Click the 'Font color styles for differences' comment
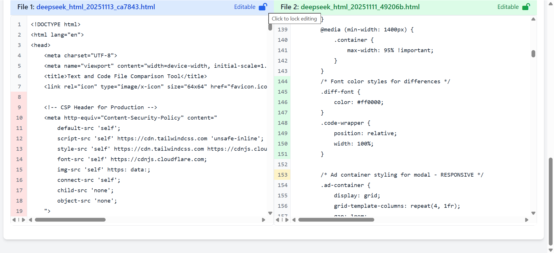 click(x=385, y=81)
